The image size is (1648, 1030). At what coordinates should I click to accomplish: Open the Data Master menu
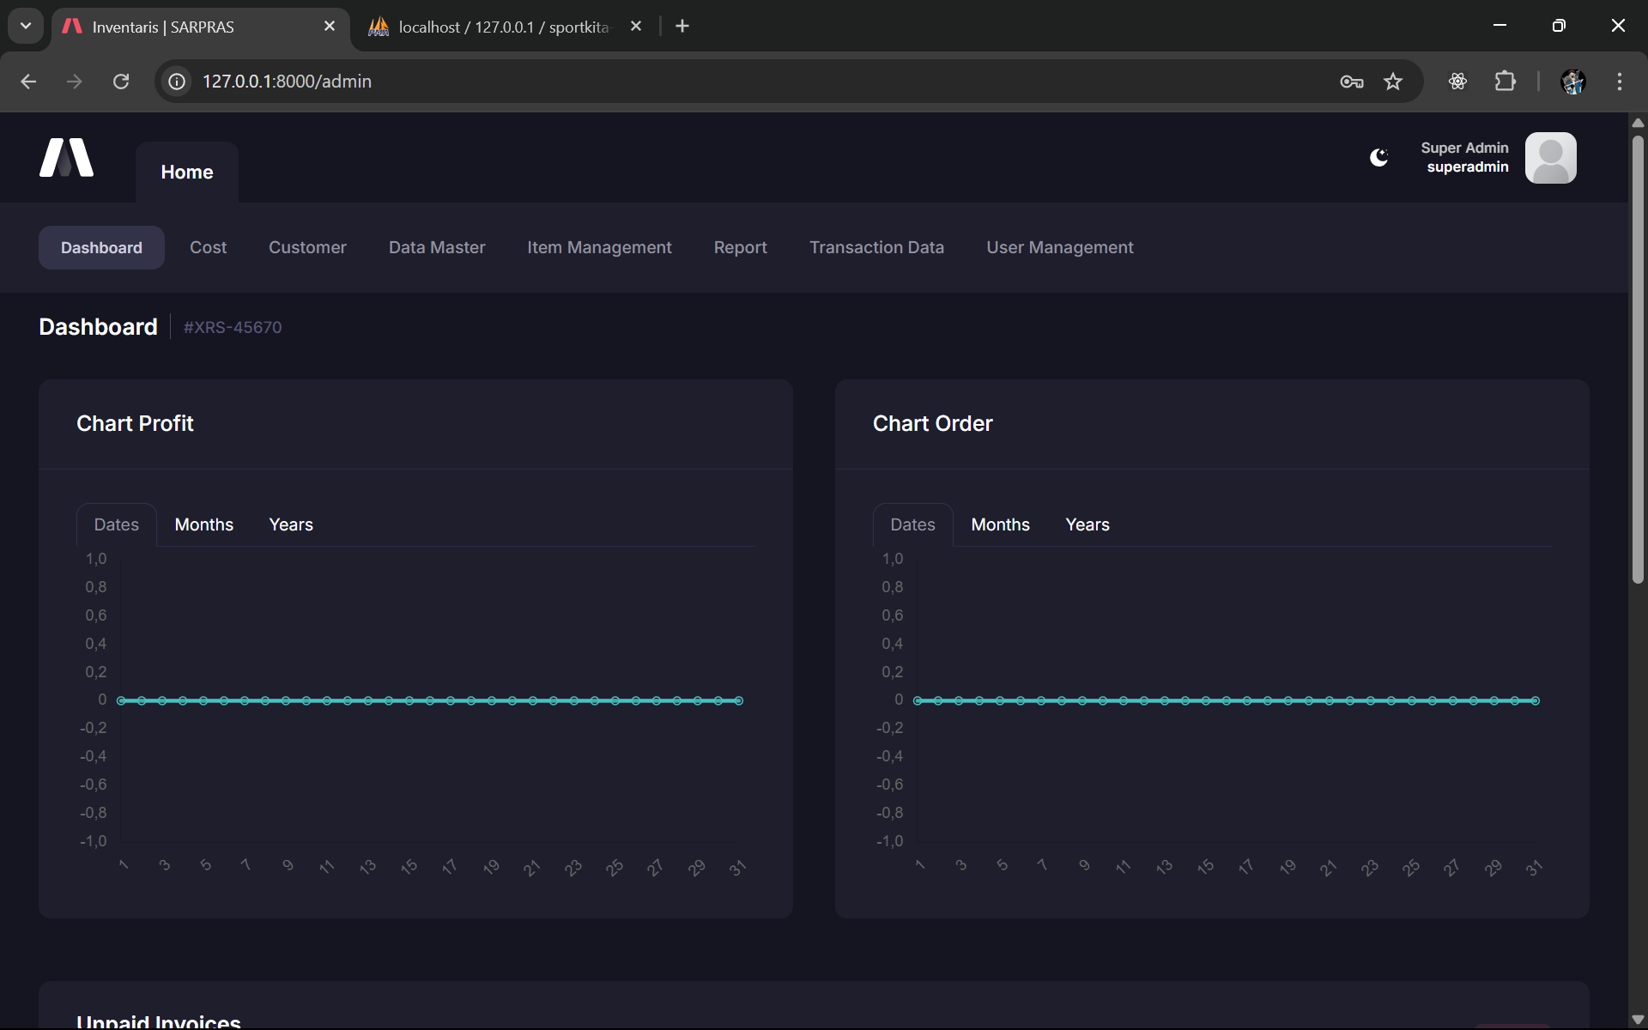(x=436, y=247)
